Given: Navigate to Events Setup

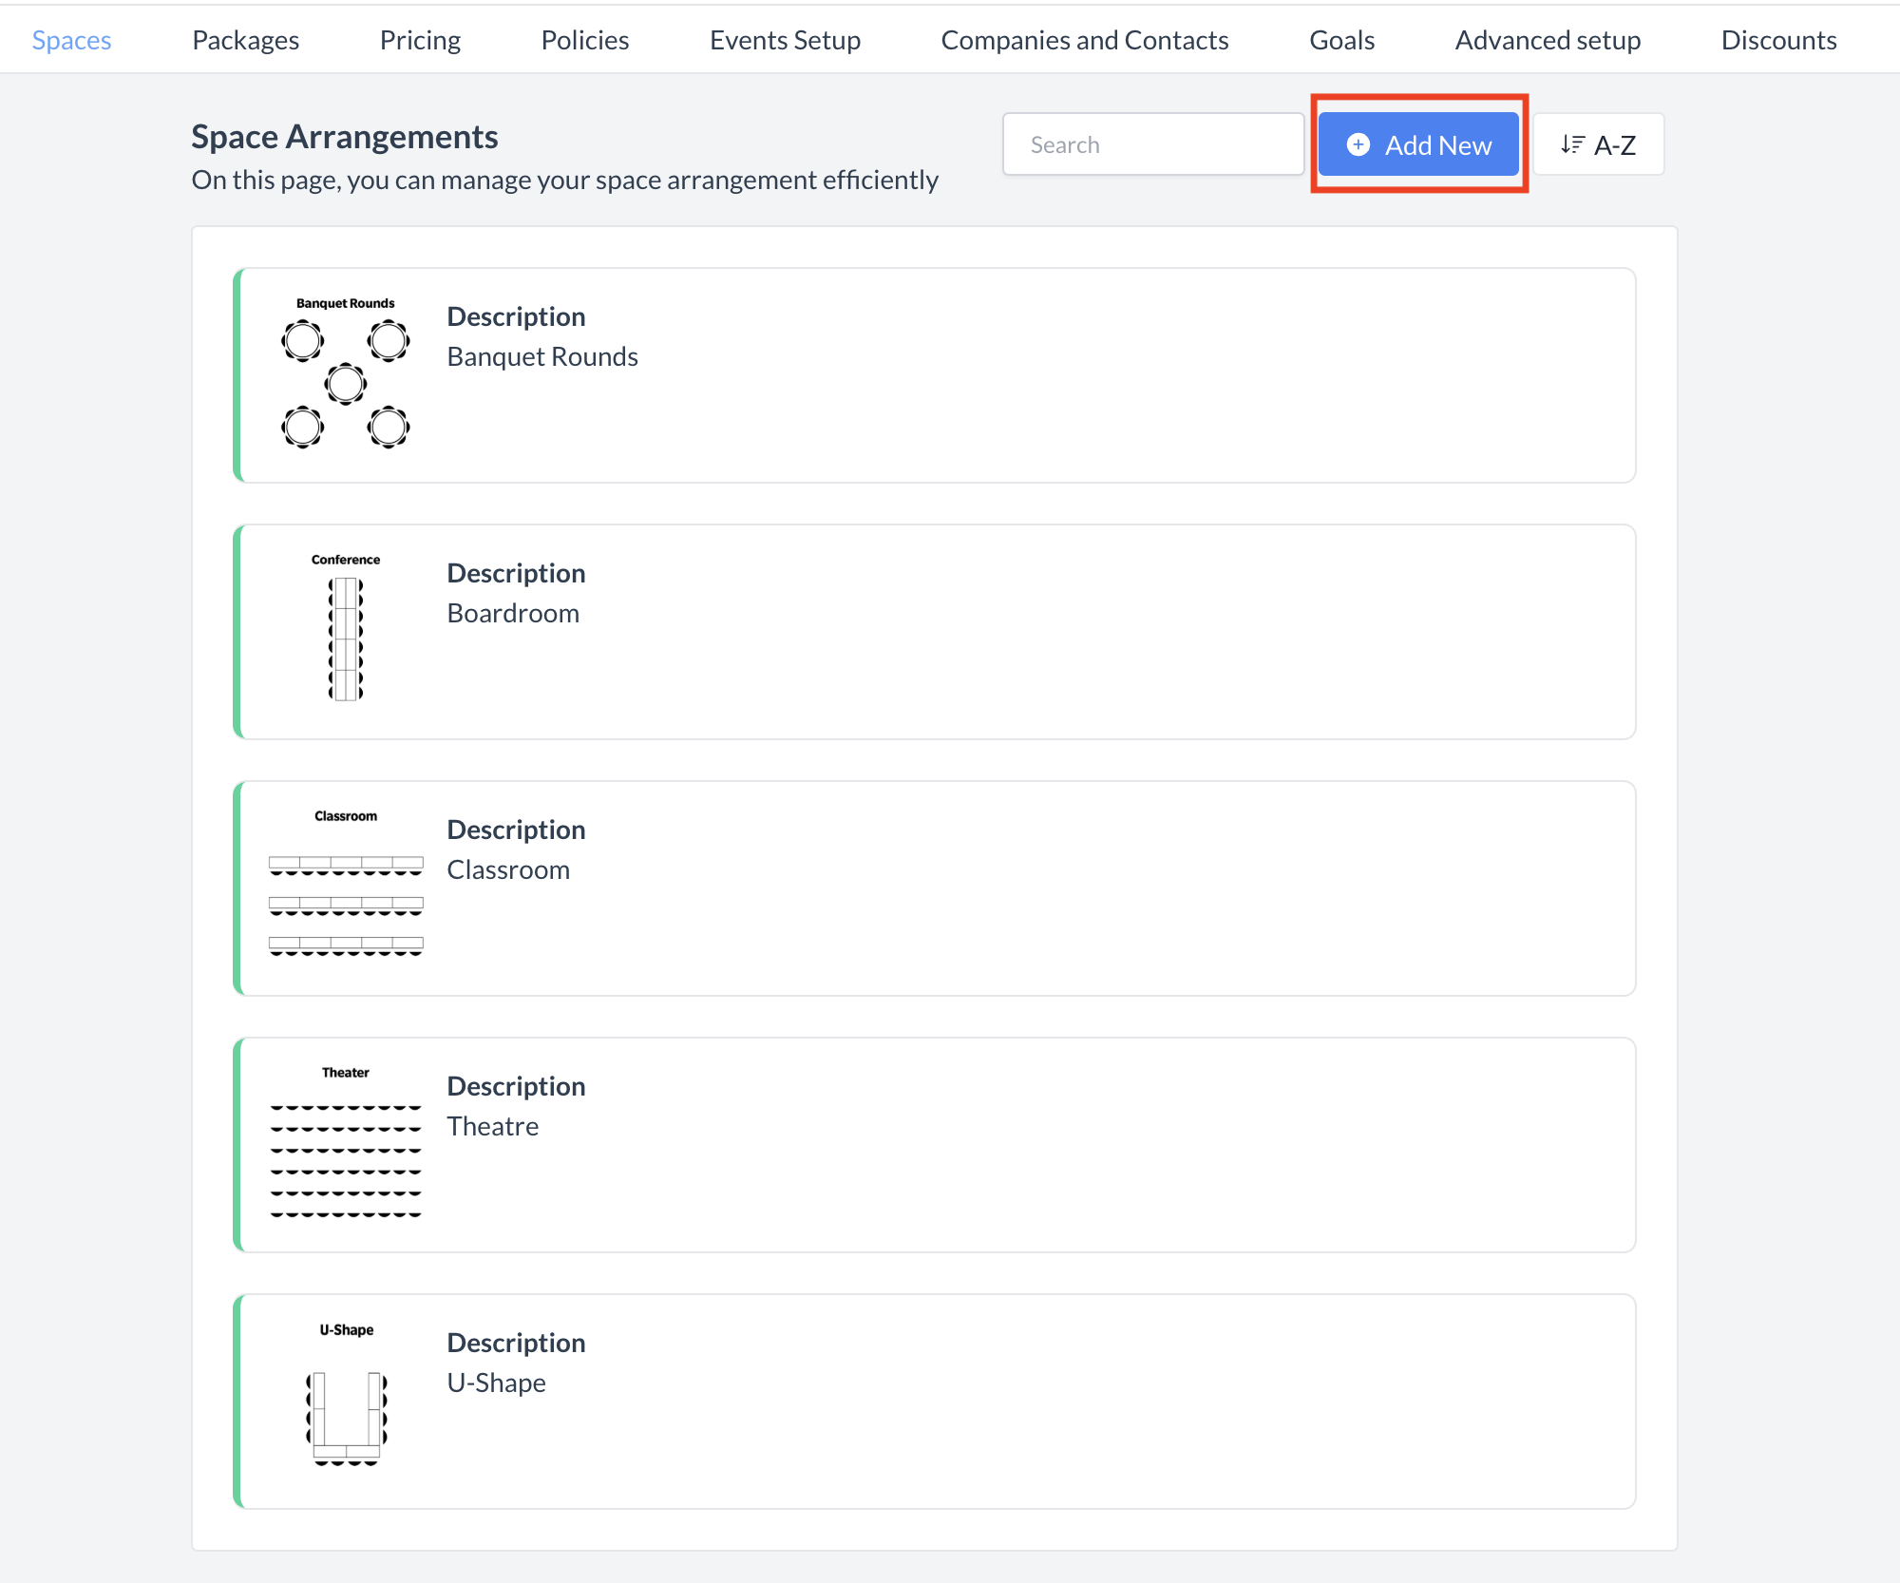Looking at the screenshot, I should 785,40.
